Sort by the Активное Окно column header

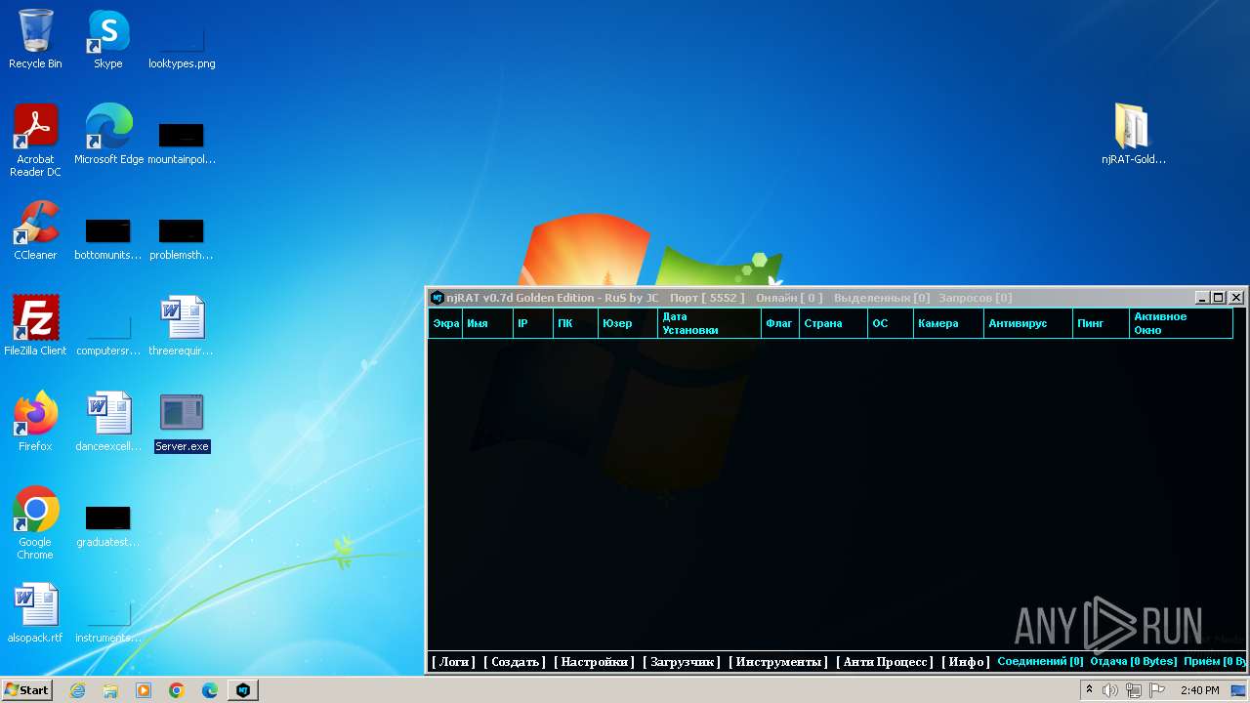click(1182, 323)
